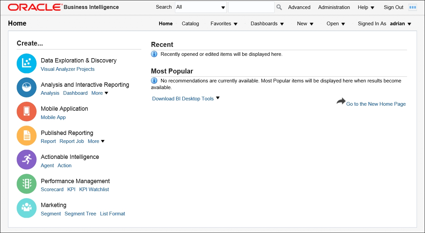The height and width of the screenshot is (233, 425).
Task: Expand More under Published Reporting
Action: (x=96, y=141)
